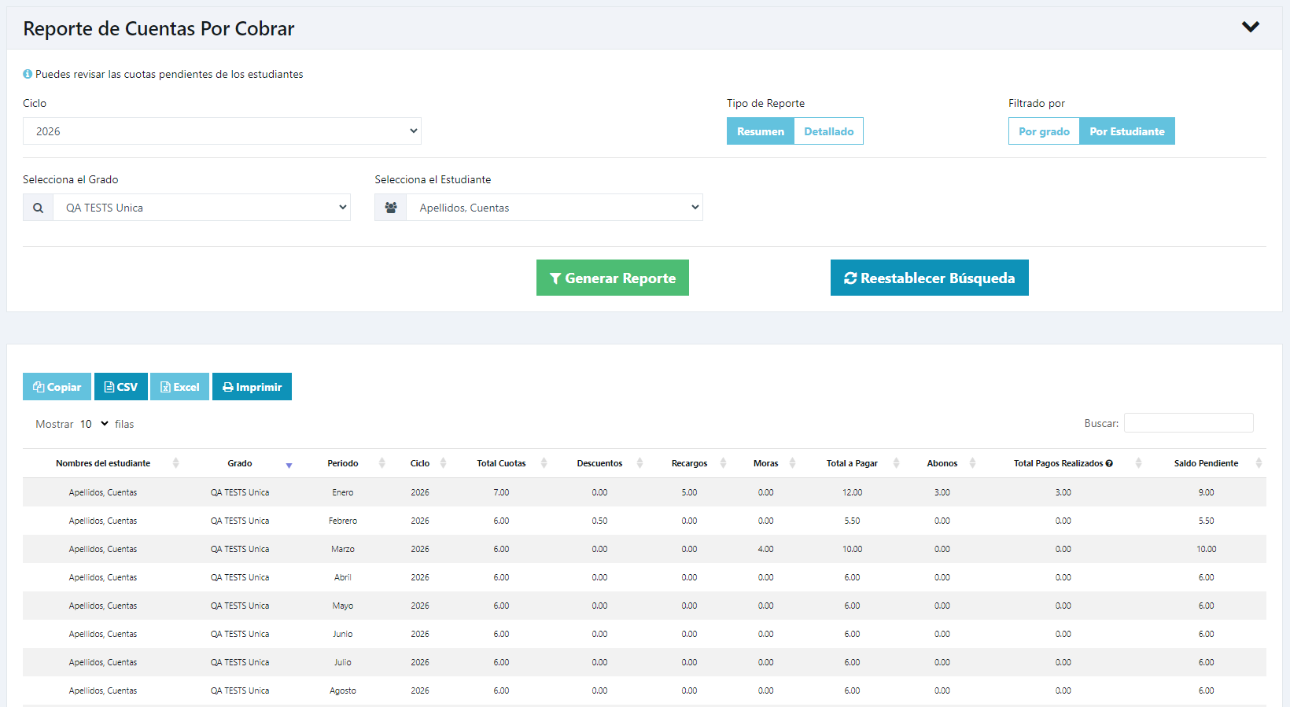Screen dimensions: 1290x707
Task: Click 7.00 Total Cuotas in Enero row
Action: 501,492
